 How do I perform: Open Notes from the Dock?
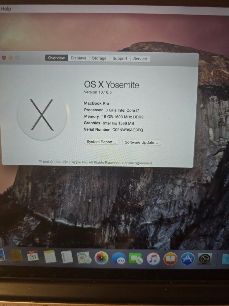(50, 256)
